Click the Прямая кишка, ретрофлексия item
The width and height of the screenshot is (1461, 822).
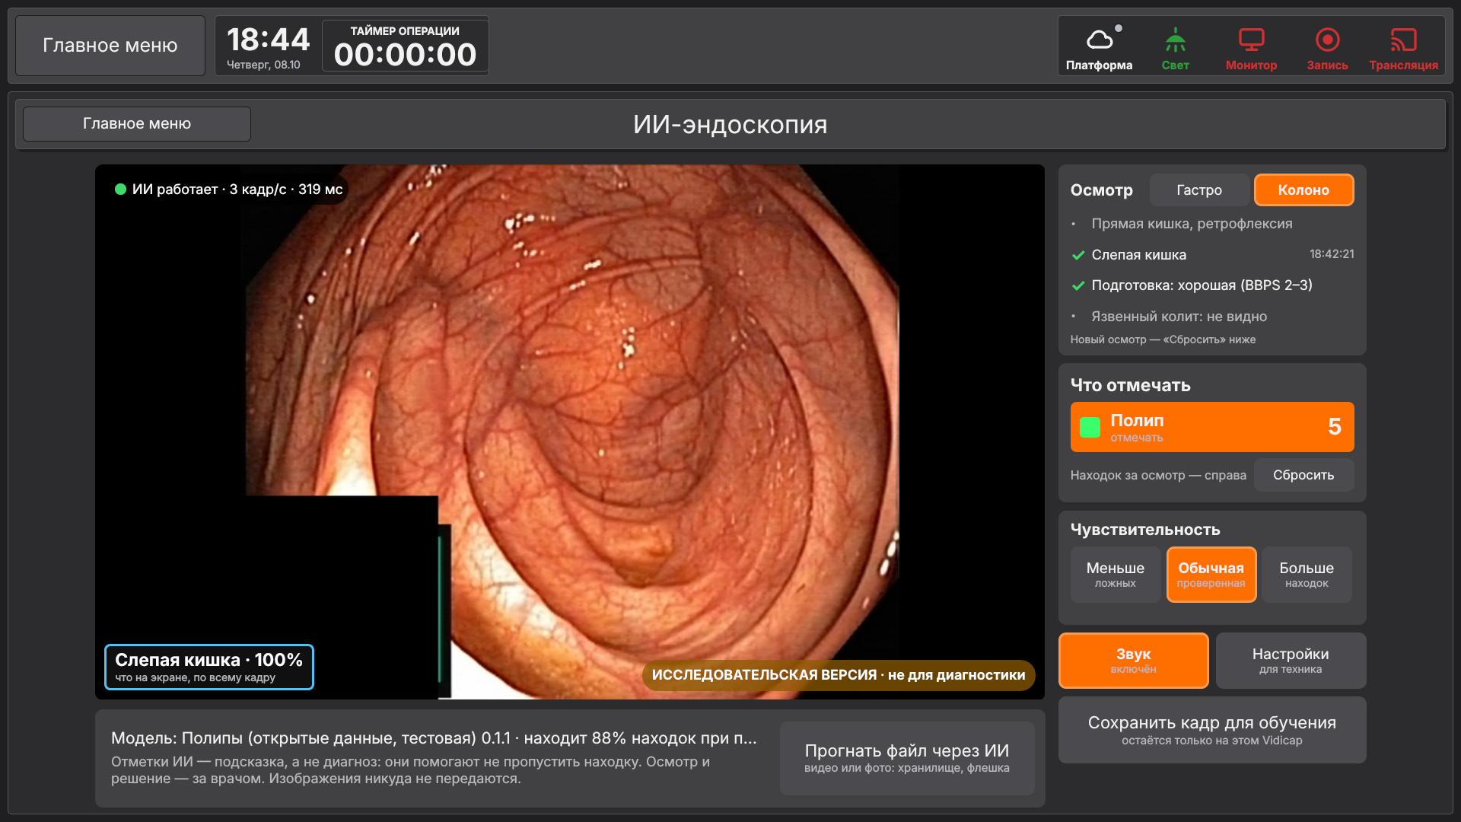pyautogui.click(x=1192, y=224)
